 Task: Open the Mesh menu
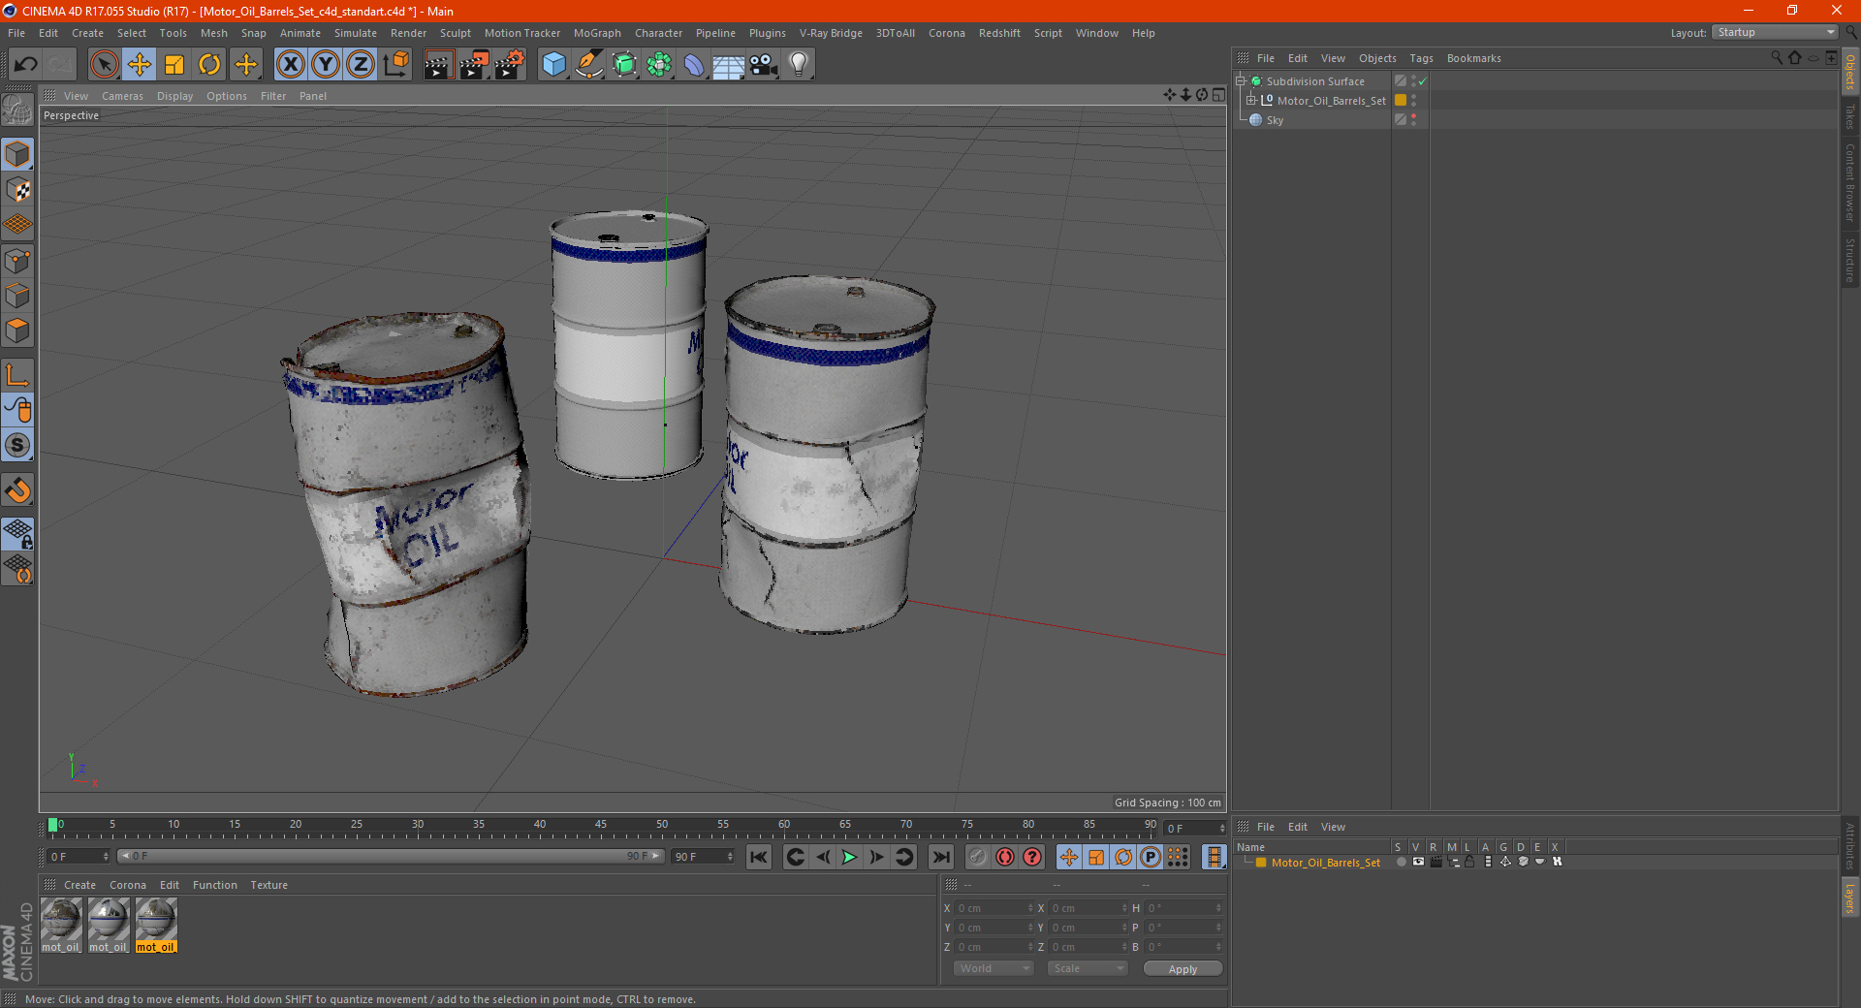(213, 33)
